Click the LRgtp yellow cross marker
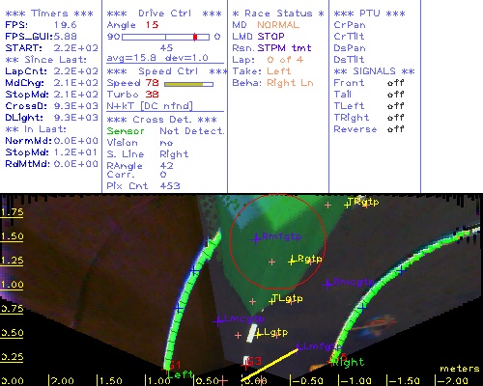Viewport: 483px width, 386px height. tap(292, 261)
